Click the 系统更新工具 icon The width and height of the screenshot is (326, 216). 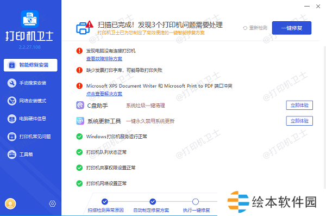[80, 121]
